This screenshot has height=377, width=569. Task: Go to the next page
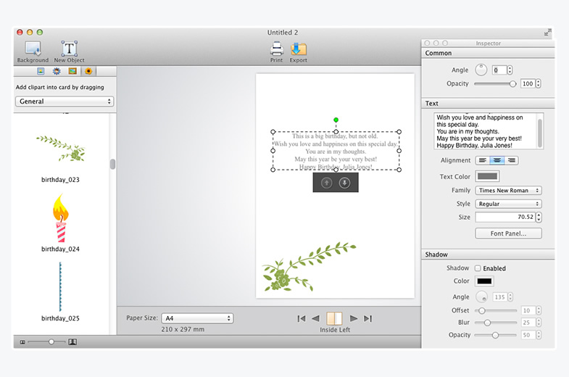click(353, 318)
